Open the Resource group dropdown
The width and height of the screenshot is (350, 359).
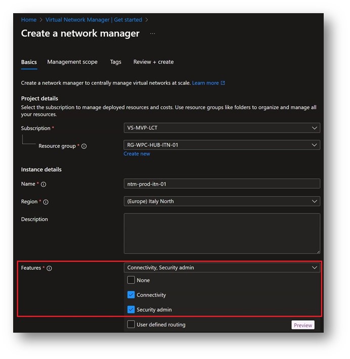tap(222, 145)
